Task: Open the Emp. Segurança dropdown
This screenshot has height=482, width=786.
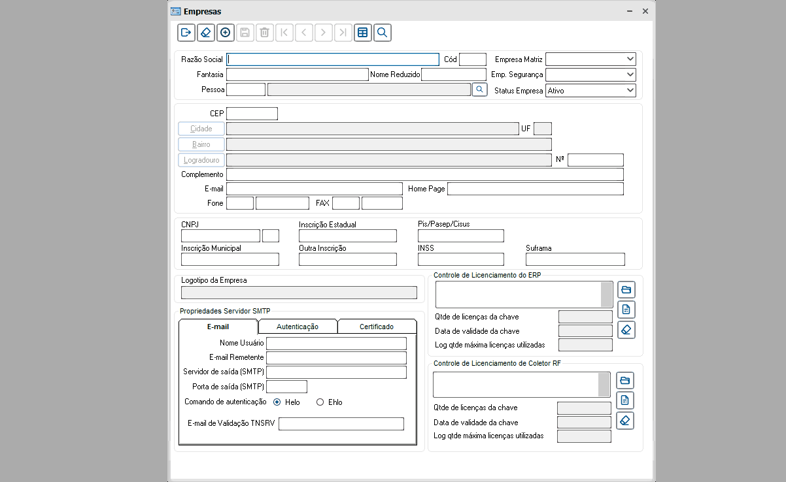Action: 630,75
